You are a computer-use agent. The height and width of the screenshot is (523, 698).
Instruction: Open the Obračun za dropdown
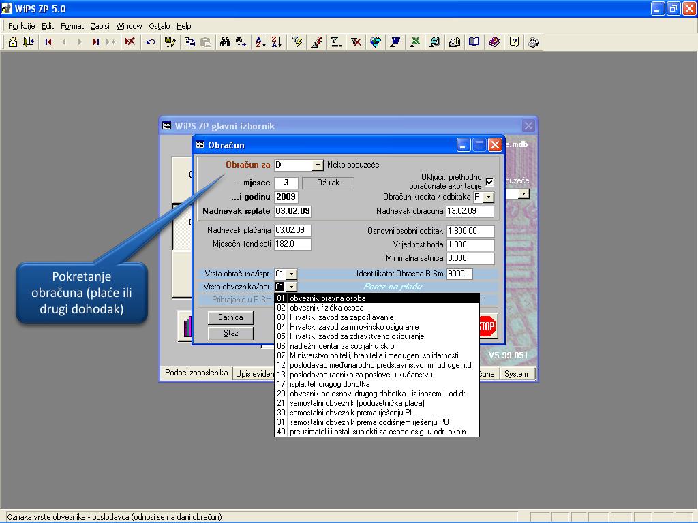(318, 165)
